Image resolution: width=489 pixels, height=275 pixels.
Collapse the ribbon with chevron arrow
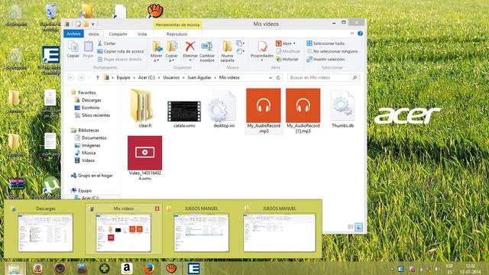[352, 34]
